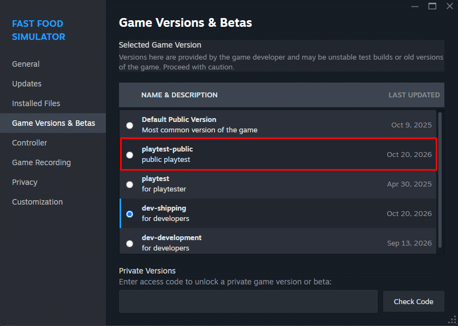Select Game Versions & Betas sidebar item
Screen dimensions: 458x326
click(53, 123)
